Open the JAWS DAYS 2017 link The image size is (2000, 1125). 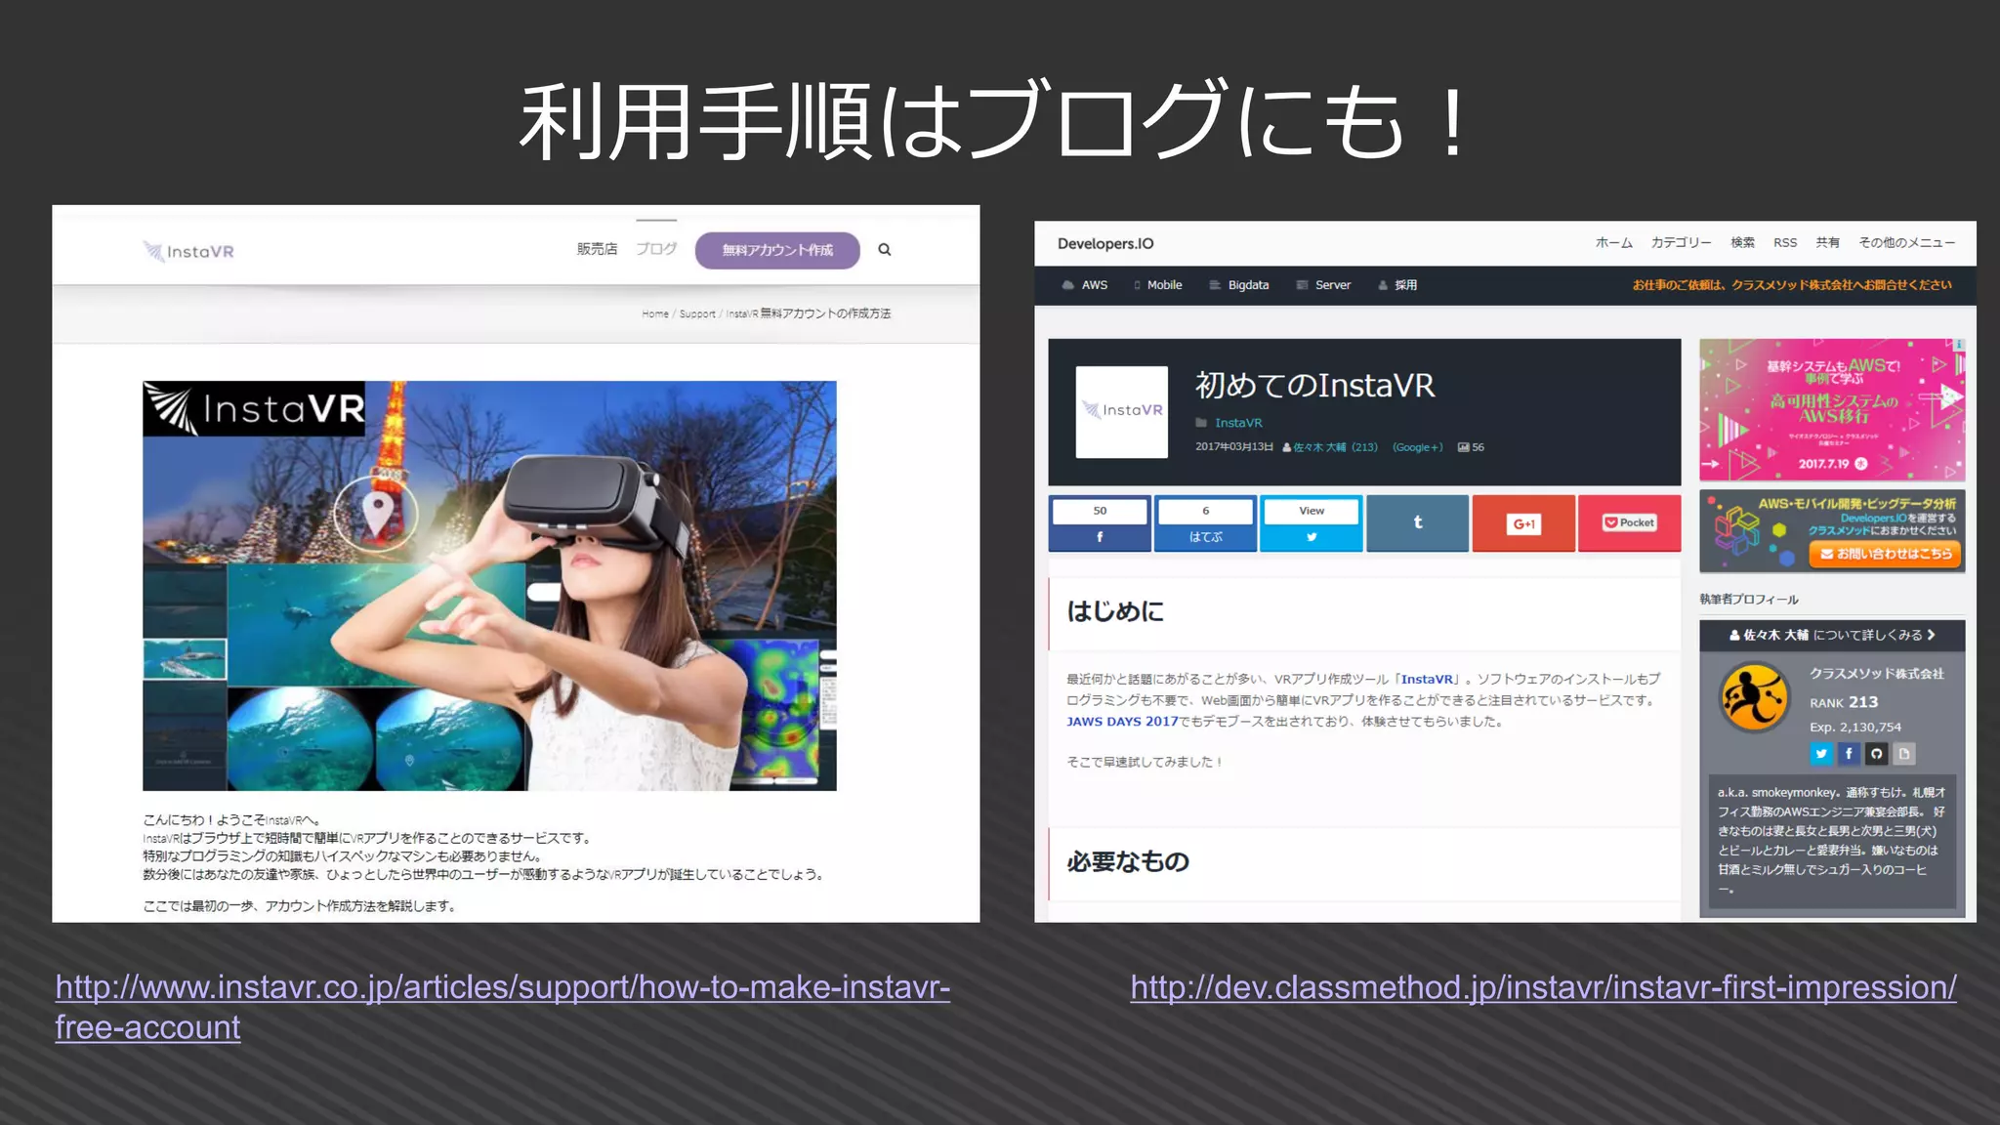(1122, 722)
